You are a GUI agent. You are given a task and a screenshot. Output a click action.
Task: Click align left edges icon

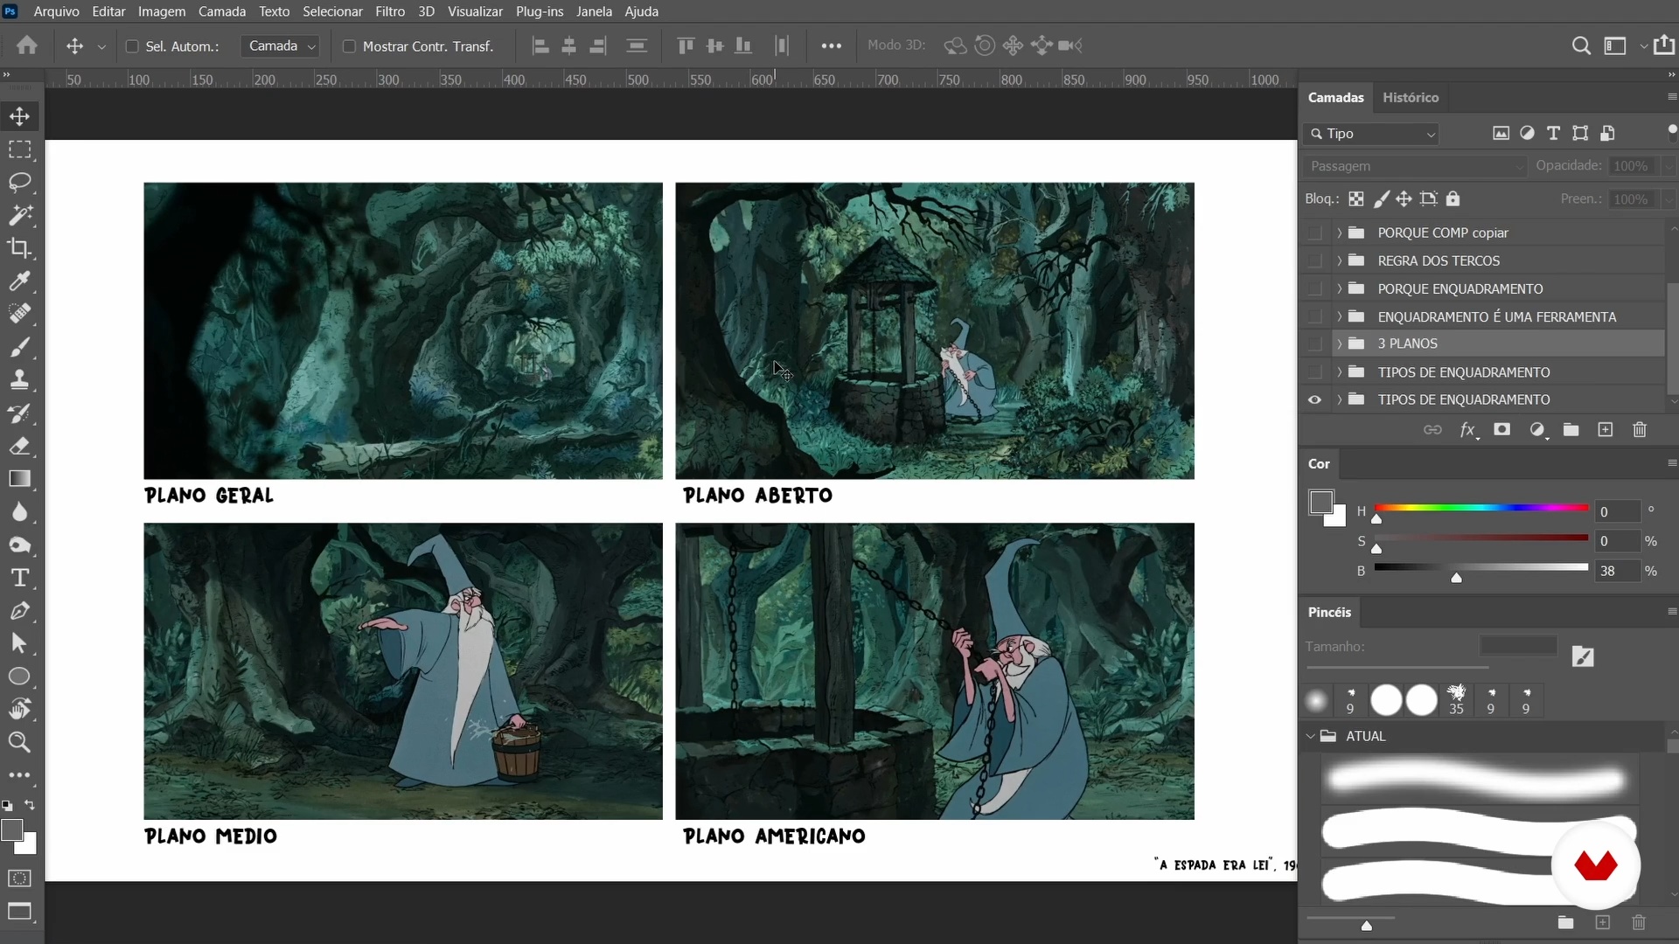click(540, 45)
